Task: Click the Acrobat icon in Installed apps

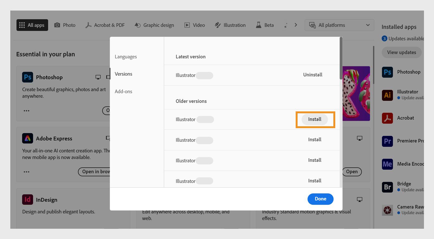Action: (x=387, y=118)
